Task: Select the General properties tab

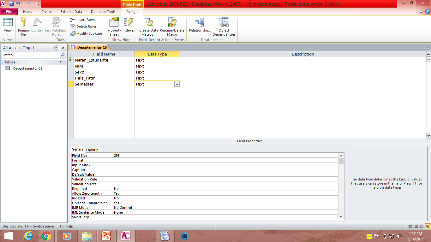Action: (78, 150)
